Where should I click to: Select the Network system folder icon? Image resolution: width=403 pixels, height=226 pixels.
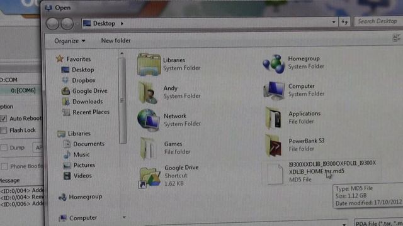point(149,120)
